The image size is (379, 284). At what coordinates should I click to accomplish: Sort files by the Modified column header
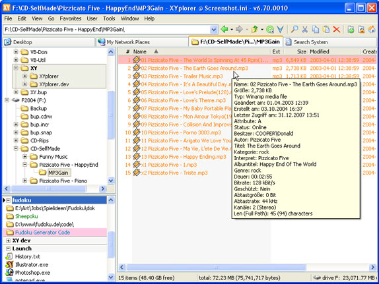(335, 51)
